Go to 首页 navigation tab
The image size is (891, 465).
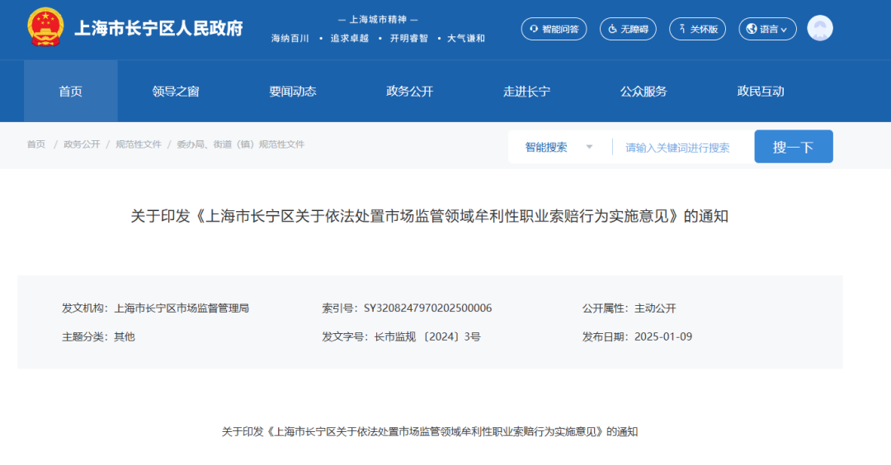coord(70,92)
